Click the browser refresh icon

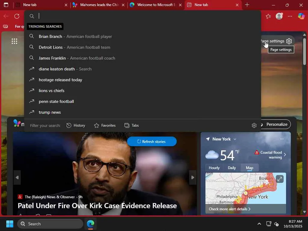tap(17, 16)
